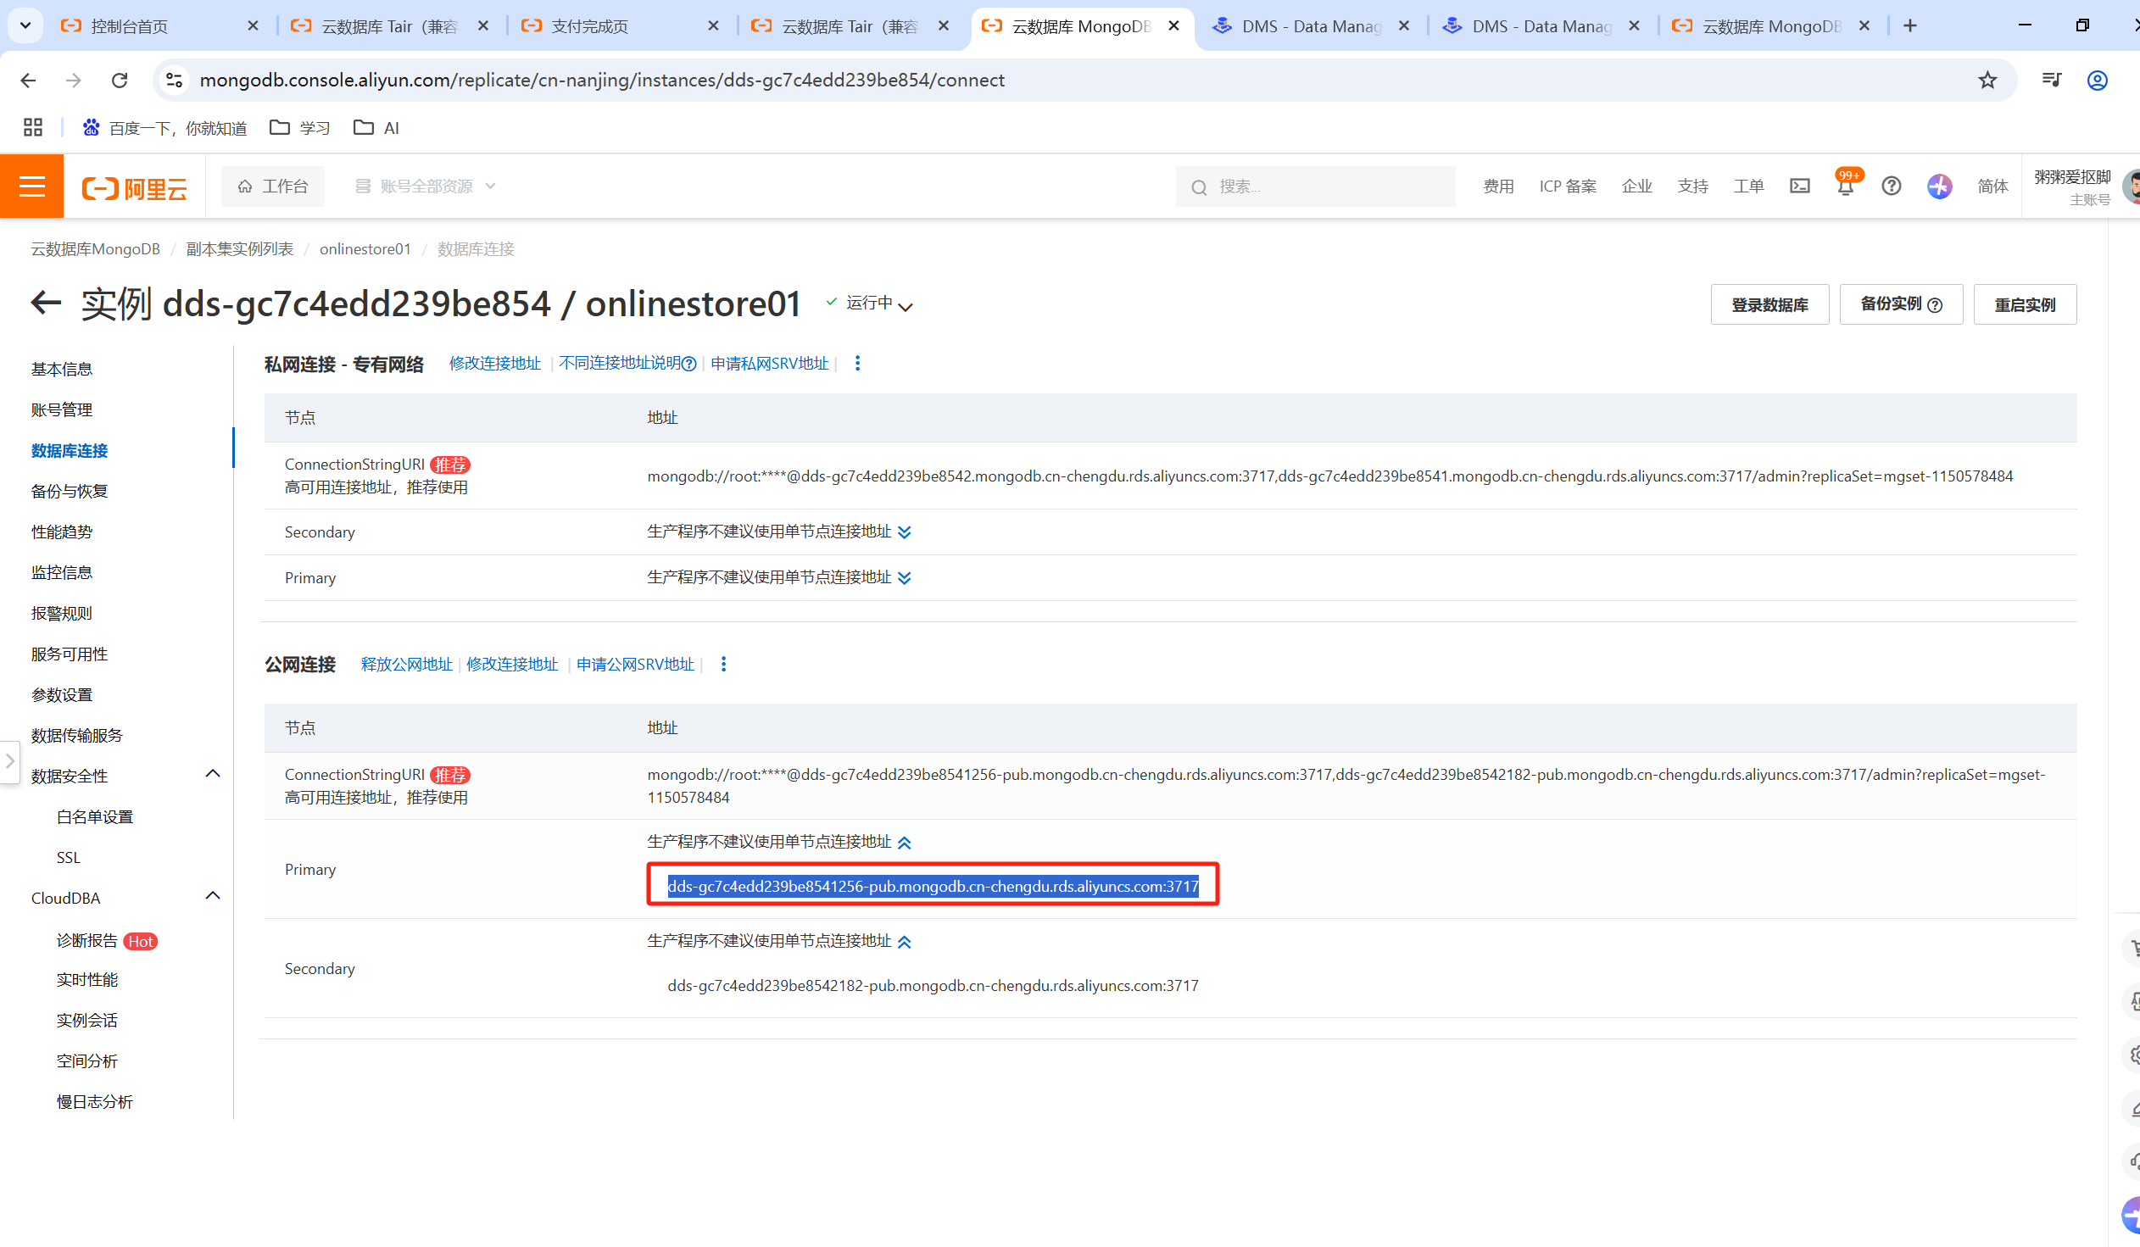Screen dimensions: 2140x1247
Task: Collapse public Primary node address
Action: [905, 843]
